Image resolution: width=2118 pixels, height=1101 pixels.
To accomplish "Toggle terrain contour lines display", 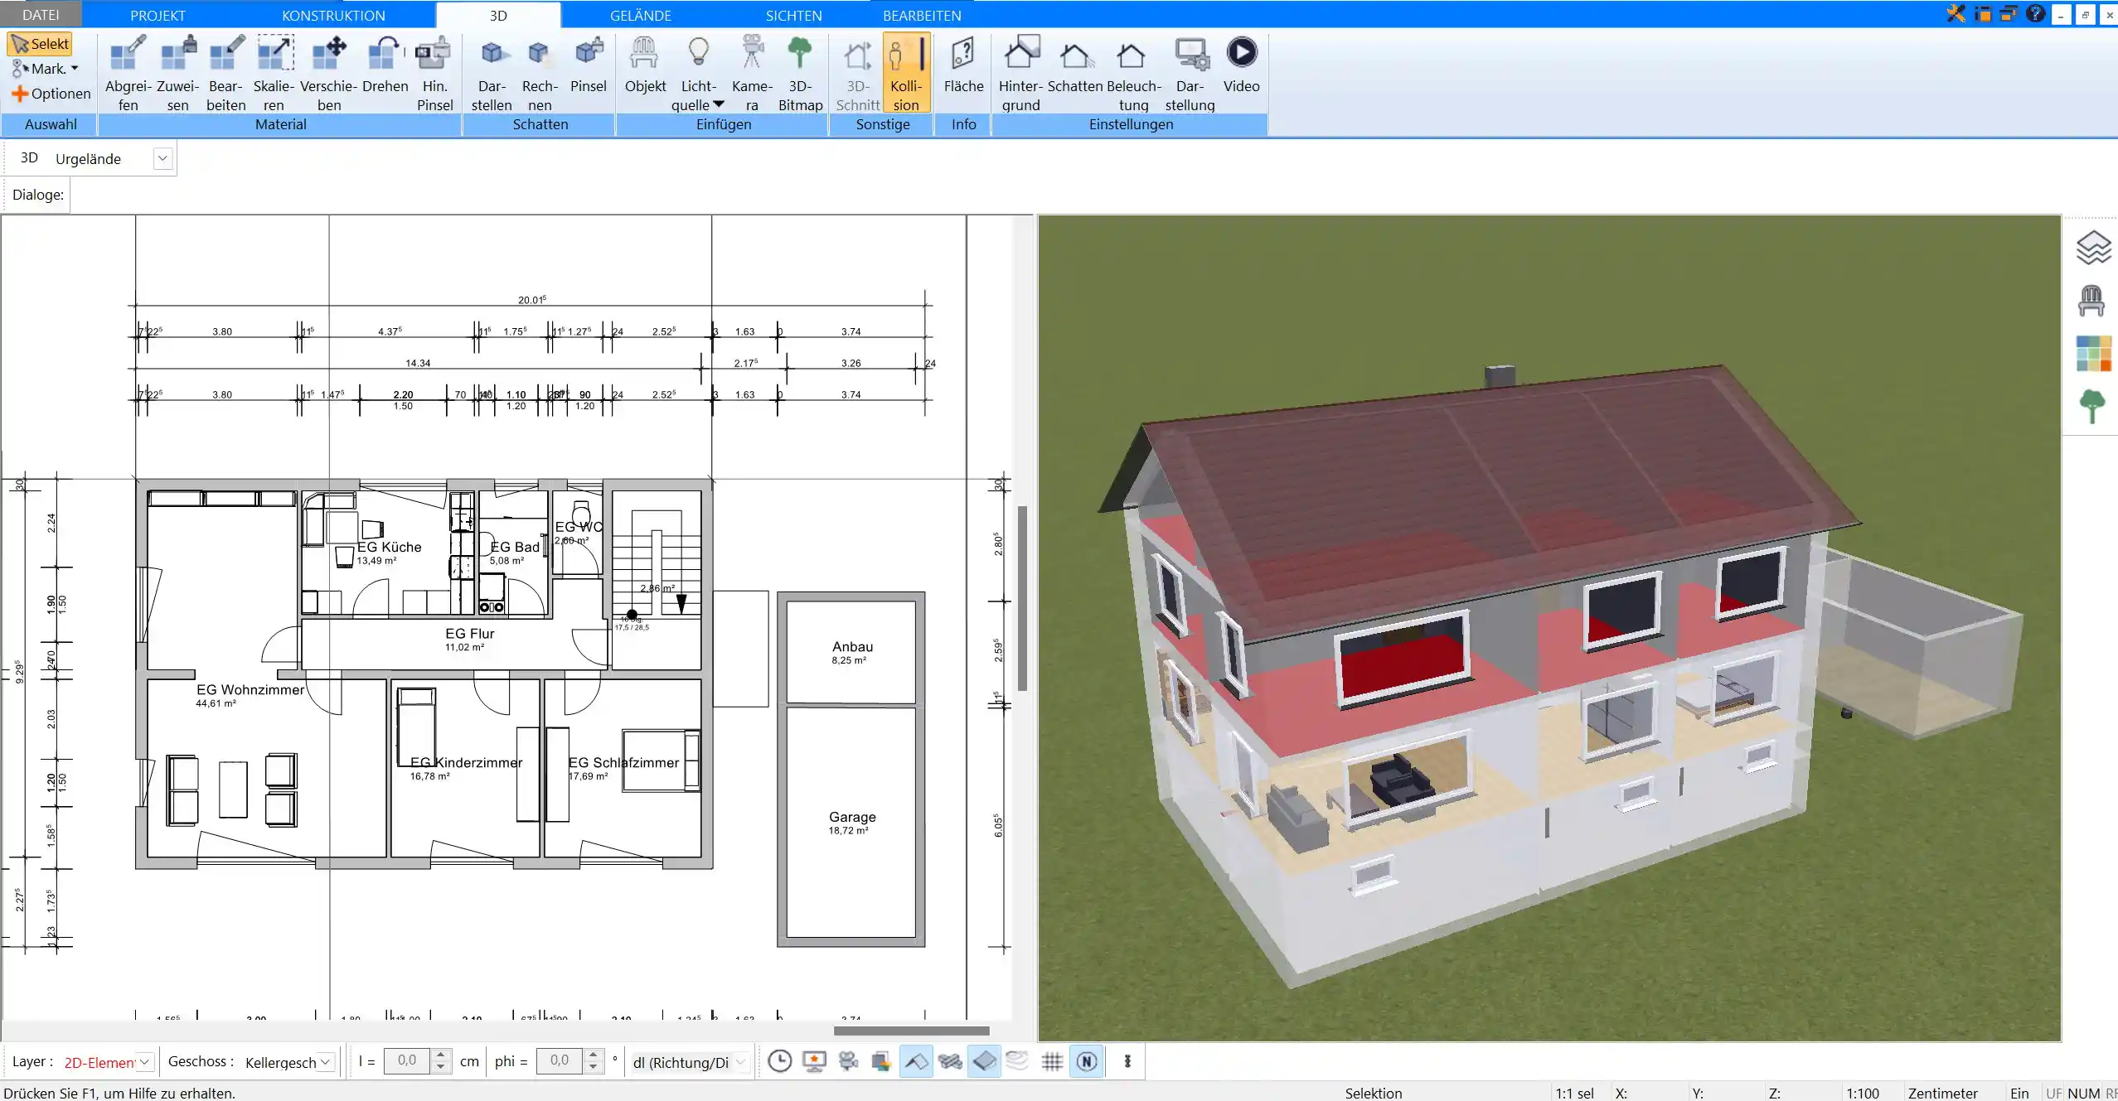I will [1018, 1061].
